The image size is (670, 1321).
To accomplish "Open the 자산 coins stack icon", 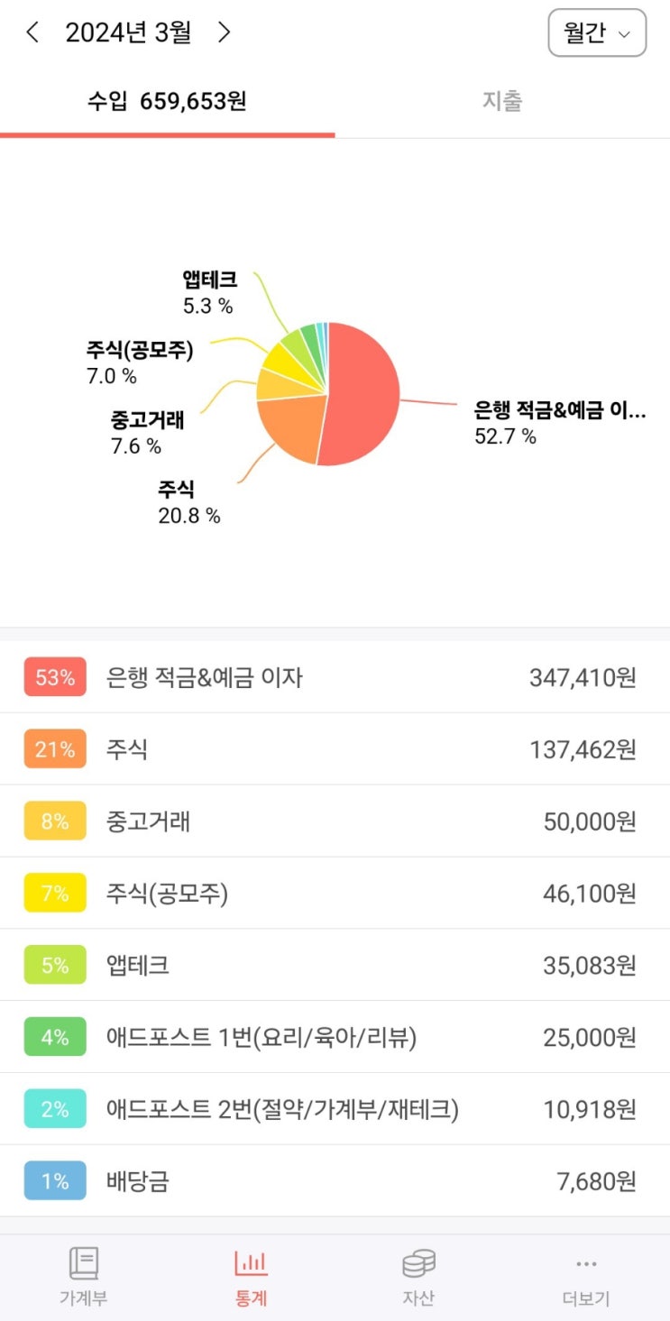I will pyautogui.click(x=418, y=1264).
